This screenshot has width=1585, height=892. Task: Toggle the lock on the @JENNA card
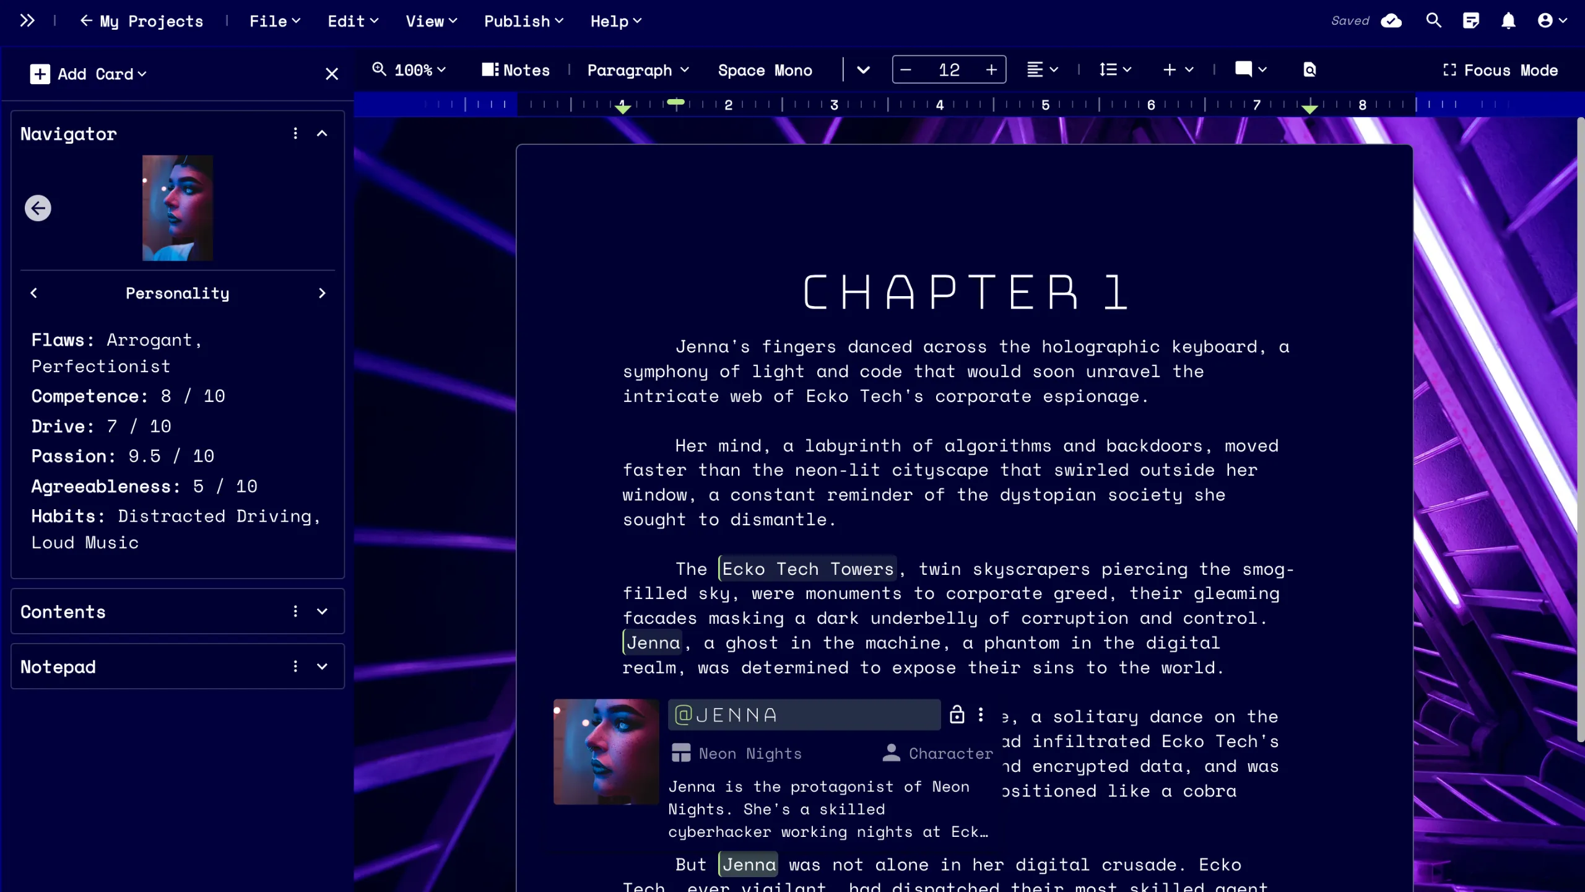[x=957, y=714]
